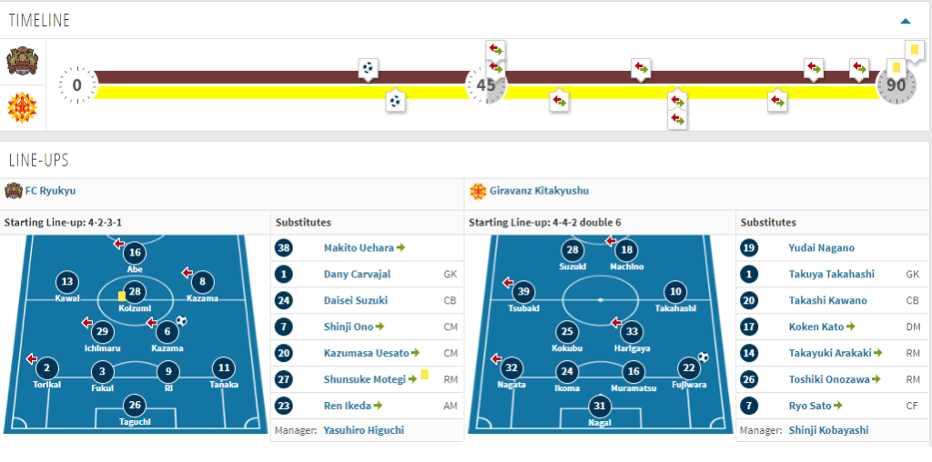The width and height of the screenshot is (932, 462).
Task: Click the 90-minute full-time marker
Action: pyautogui.click(x=896, y=86)
